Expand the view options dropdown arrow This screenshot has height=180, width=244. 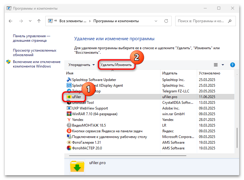tap(223, 65)
